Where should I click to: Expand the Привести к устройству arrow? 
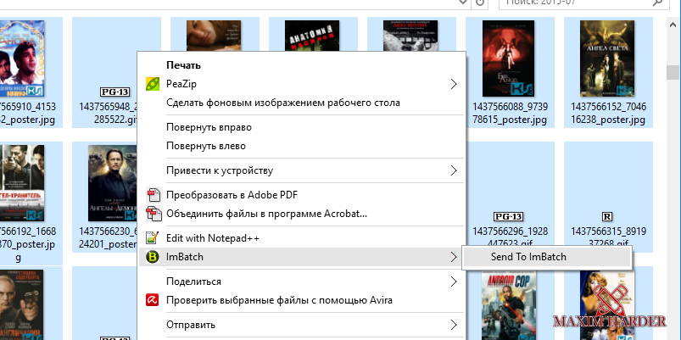(454, 170)
